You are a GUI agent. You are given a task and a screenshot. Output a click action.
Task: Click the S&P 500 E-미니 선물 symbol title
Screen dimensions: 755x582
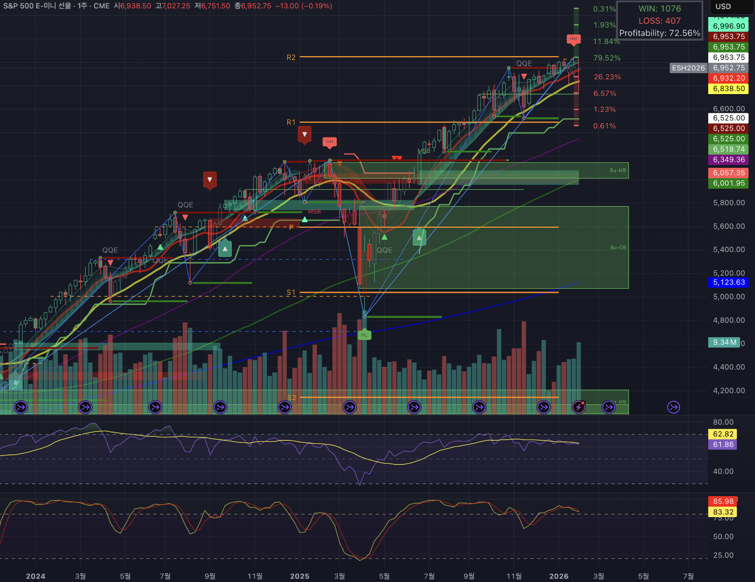[37, 6]
